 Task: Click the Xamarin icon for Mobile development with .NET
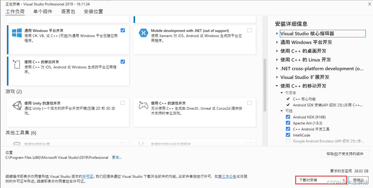click(143, 33)
